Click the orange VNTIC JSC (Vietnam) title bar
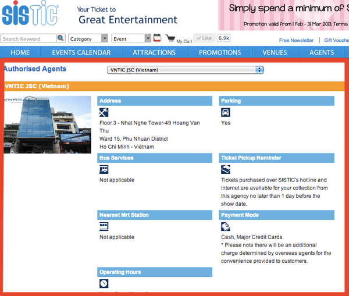Viewport: 349px width, 296px height. coord(174,86)
